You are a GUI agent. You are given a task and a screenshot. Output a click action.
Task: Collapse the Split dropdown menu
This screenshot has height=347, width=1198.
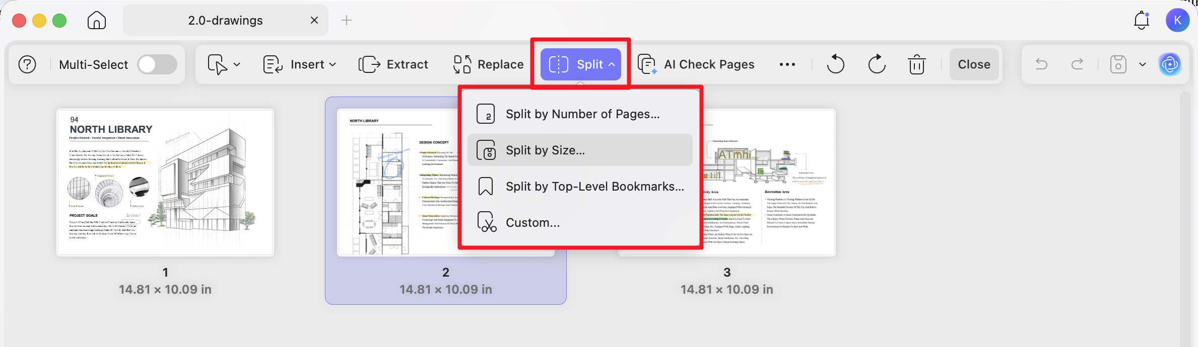point(581,64)
